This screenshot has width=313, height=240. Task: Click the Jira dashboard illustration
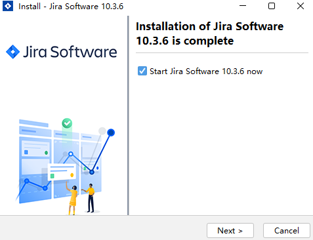coord(65,166)
